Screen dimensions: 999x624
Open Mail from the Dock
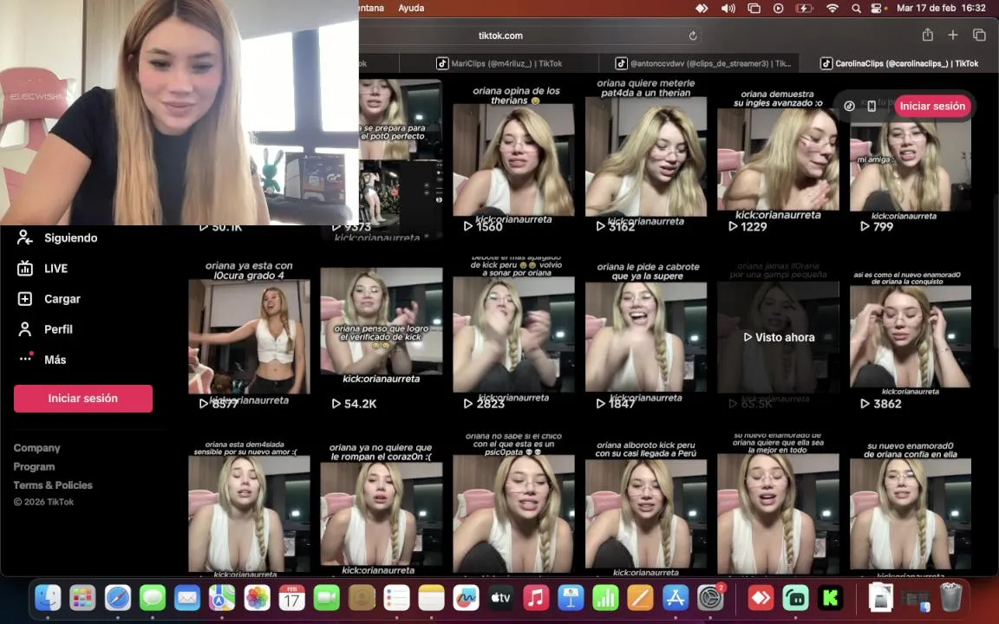coord(187,599)
